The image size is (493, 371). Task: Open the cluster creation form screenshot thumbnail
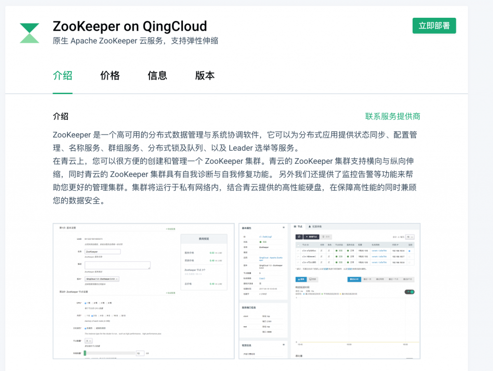pyautogui.click(x=143, y=291)
